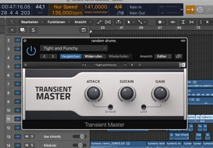Click the 4/4 time signature field
Screen dimensions: 213x148
click(x=118, y=7)
